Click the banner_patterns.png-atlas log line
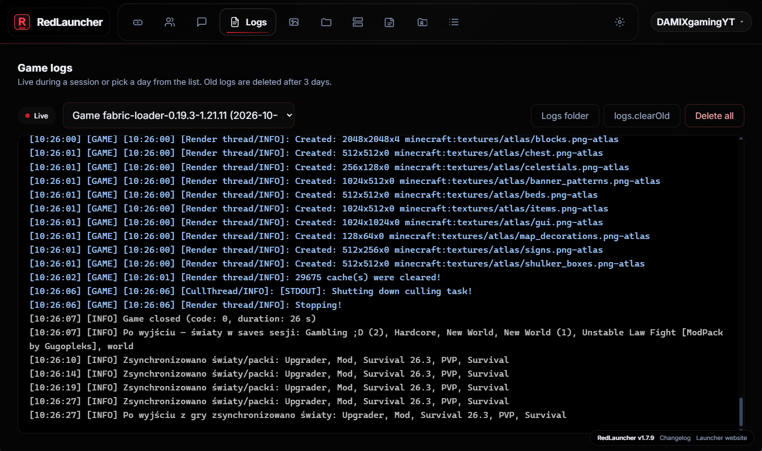This screenshot has height=451, width=762. tap(345, 181)
